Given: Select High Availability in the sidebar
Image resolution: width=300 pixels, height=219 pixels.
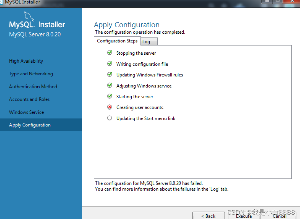Looking at the screenshot, I should point(26,61).
